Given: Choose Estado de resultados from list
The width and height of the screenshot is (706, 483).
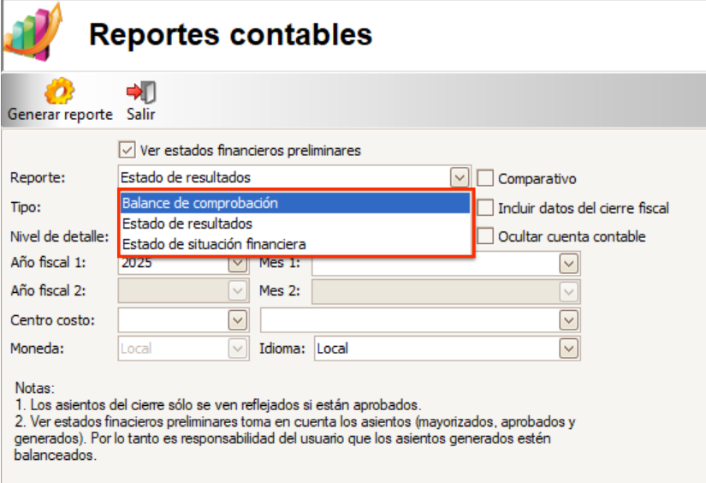Looking at the screenshot, I should click(295, 224).
